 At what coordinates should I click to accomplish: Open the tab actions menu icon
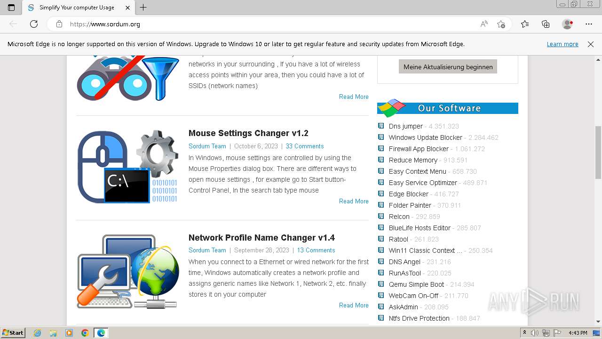coord(11,8)
